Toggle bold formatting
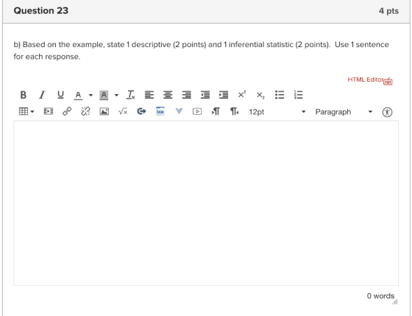The height and width of the screenshot is (316, 412). point(23,95)
